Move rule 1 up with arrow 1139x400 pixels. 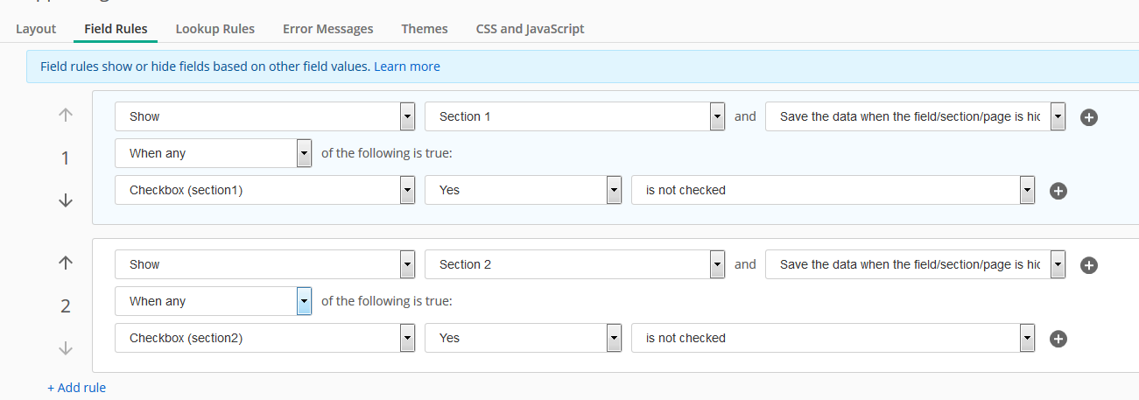point(66,115)
